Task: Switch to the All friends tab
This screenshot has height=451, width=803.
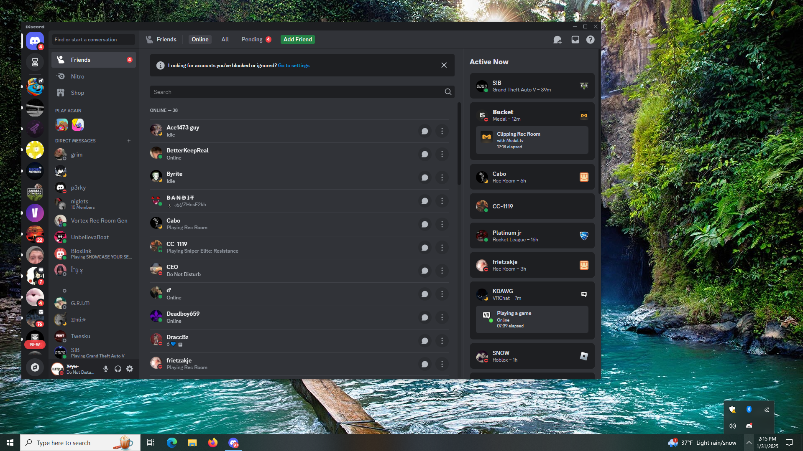Action: pyautogui.click(x=225, y=39)
